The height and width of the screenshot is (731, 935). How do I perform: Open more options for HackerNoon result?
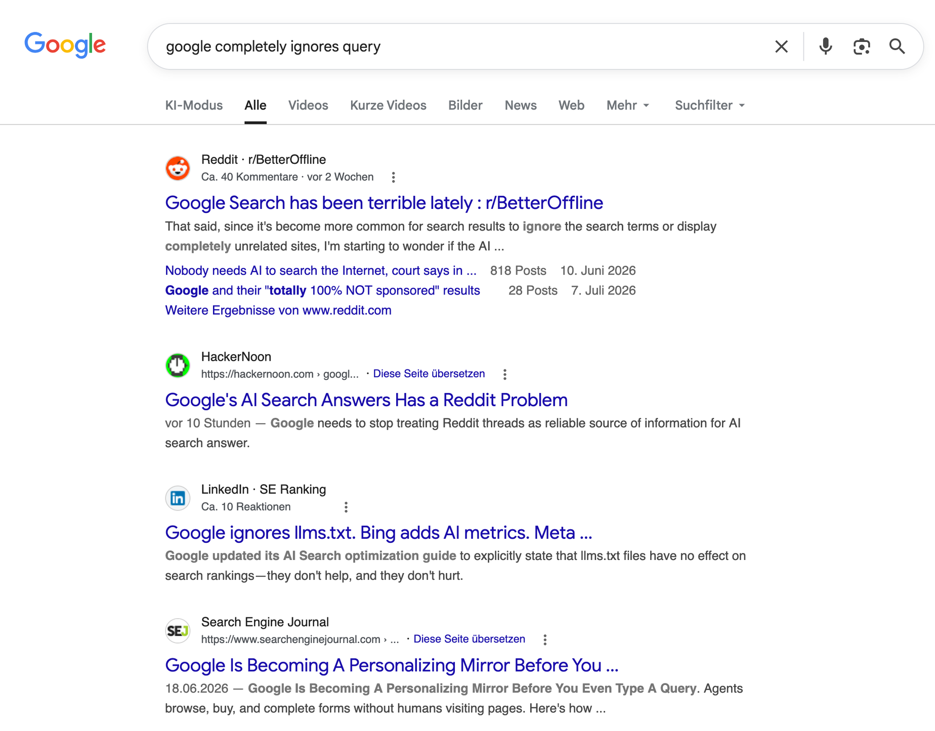[x=504, y=374]
